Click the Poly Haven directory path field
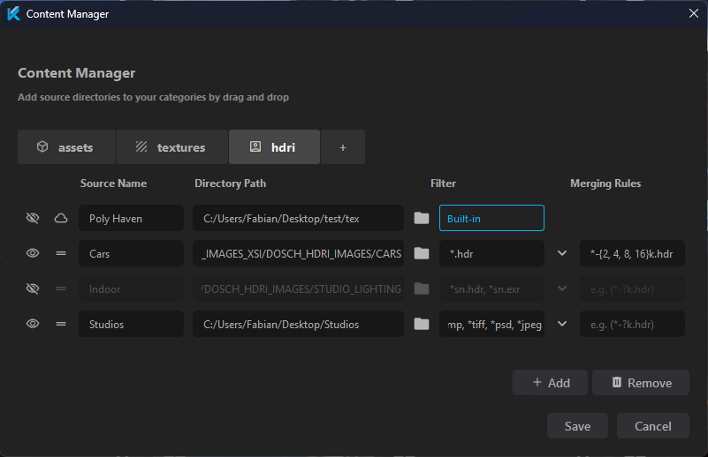The width and height of the screenshot is (708, 457). [298, 218]
